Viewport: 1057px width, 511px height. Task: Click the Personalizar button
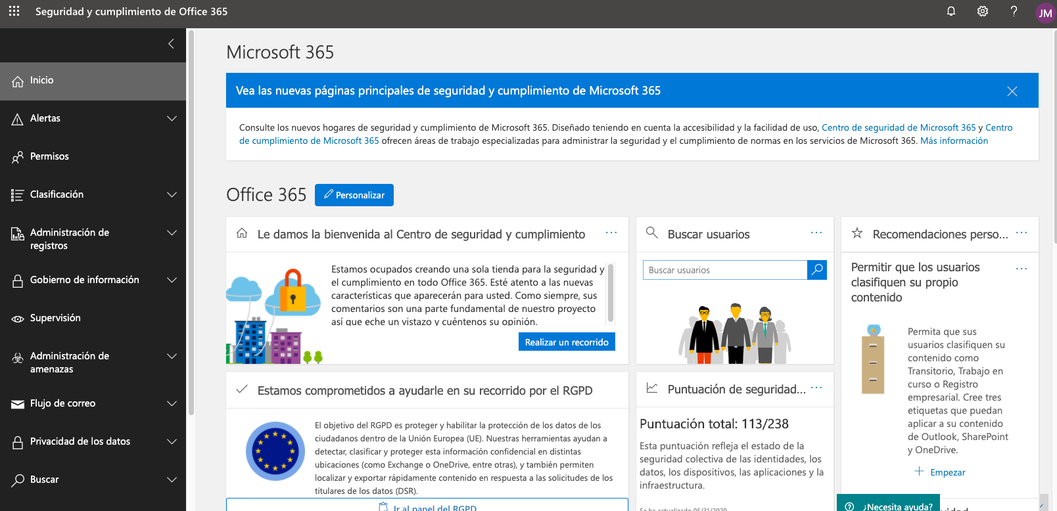pos(354,195)
